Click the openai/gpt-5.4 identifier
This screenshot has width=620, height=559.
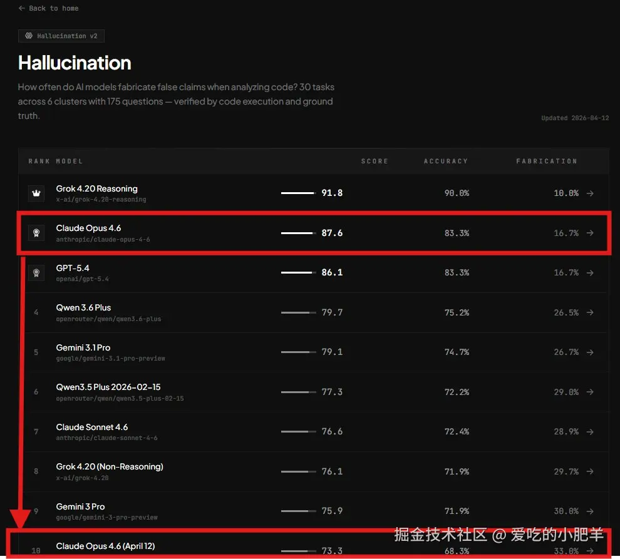[82, 279]
